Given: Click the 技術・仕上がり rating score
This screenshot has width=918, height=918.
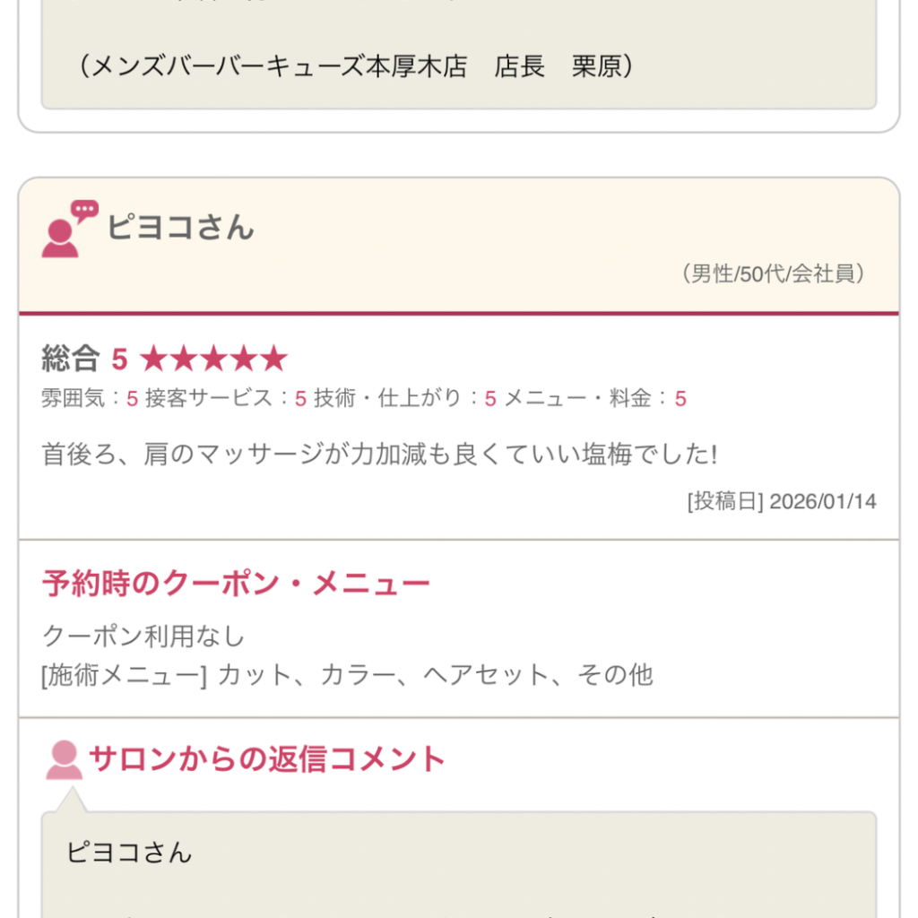Looking at the screenshot, I should point(489,399).
